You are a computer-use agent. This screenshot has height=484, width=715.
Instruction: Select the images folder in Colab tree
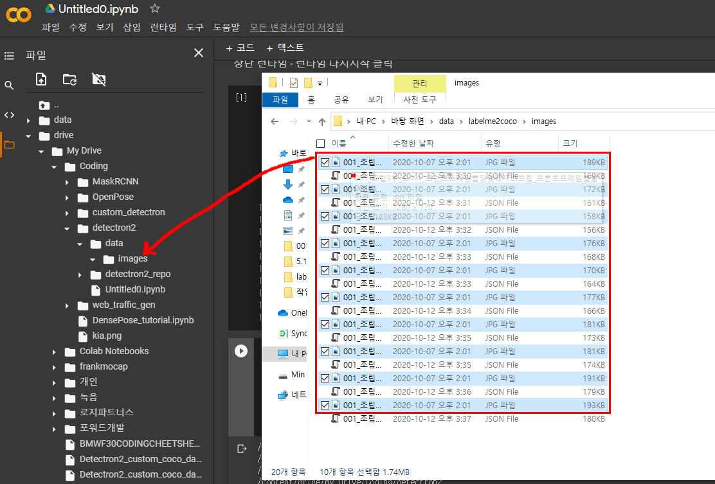tap(132, 259)
